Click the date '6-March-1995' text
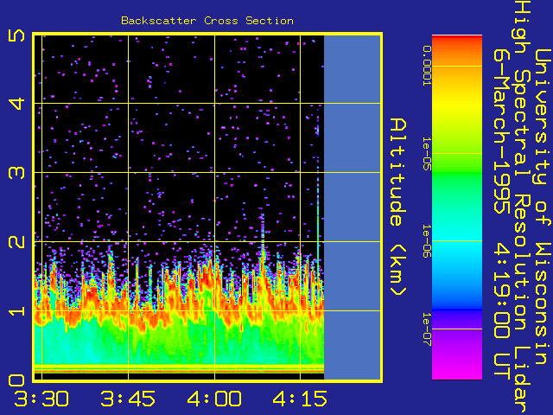 tap(502, 131)
